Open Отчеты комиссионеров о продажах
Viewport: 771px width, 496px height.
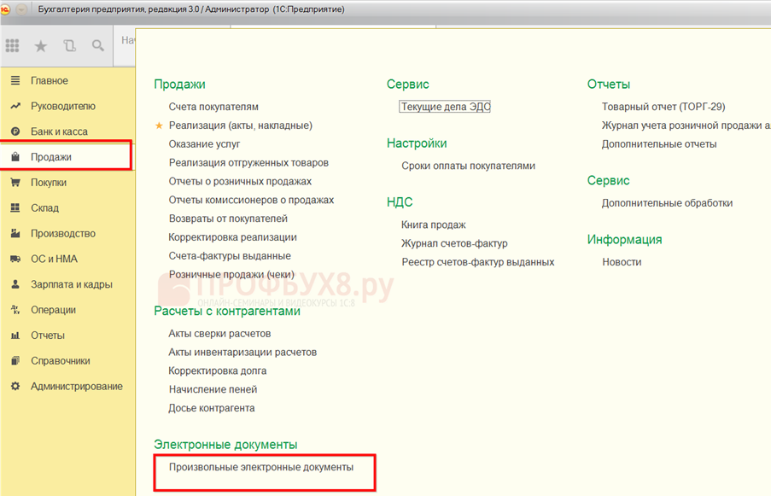point(251,200)
